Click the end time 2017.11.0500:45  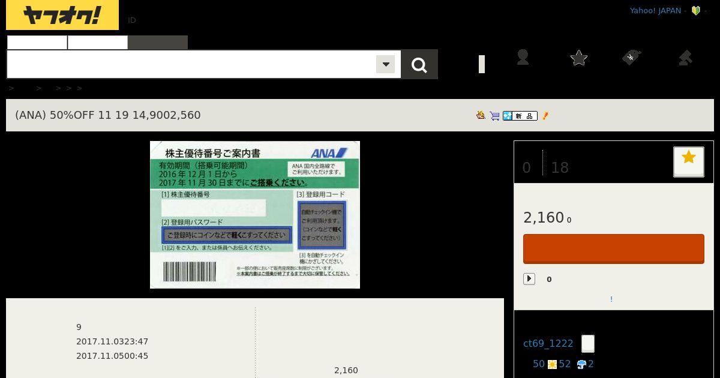[x=112, y=356]
